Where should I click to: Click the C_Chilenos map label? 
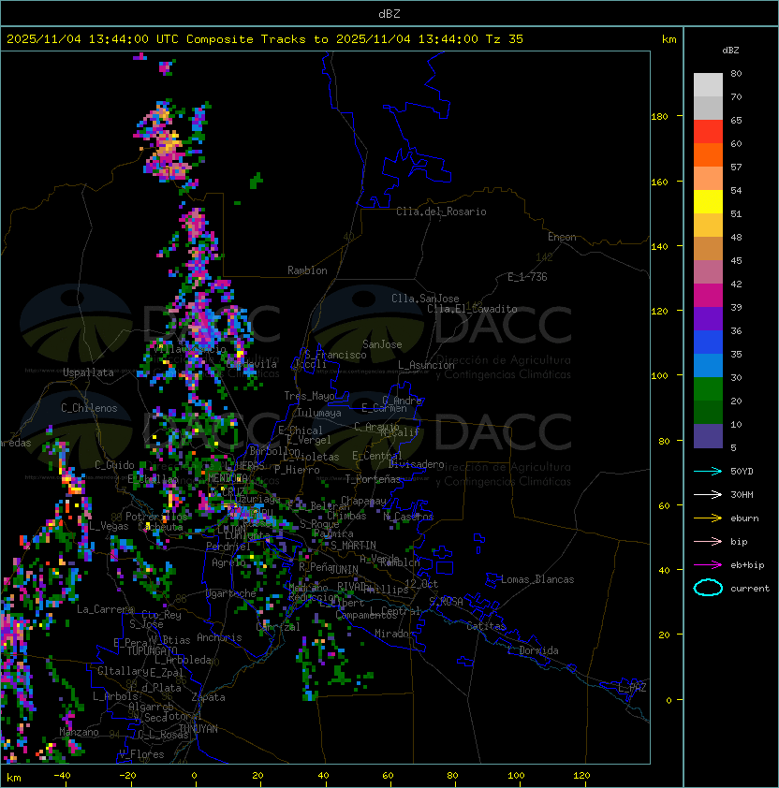(89, 408)
